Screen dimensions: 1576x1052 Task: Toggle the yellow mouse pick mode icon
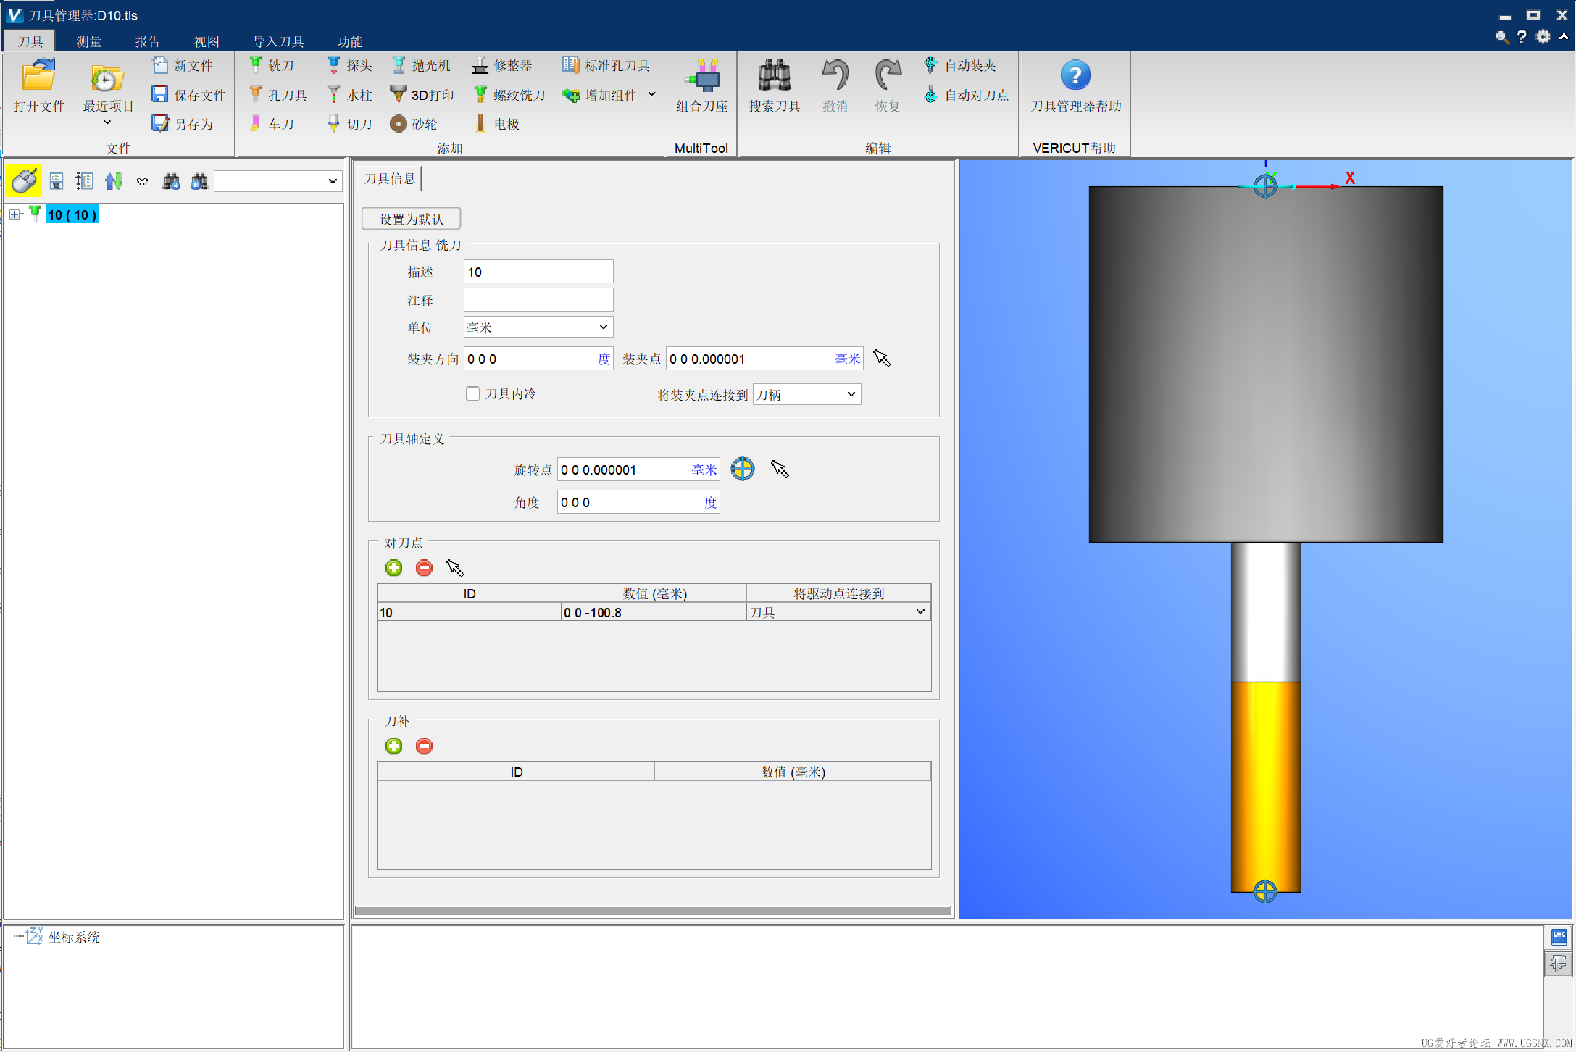pyautogui.click(x=23, y=181)
